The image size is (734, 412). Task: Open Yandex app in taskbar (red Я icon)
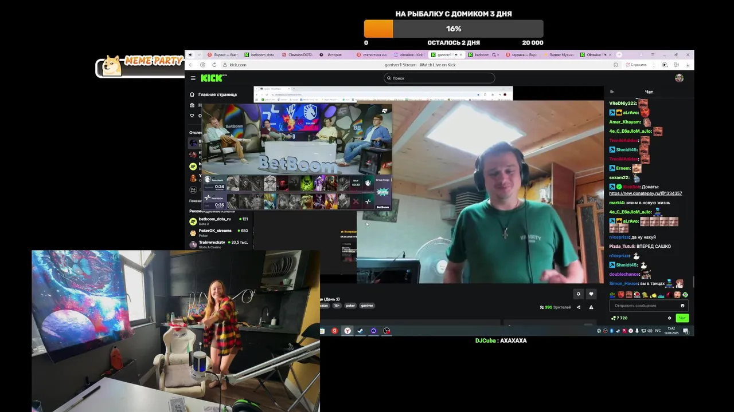pos(334,331)
